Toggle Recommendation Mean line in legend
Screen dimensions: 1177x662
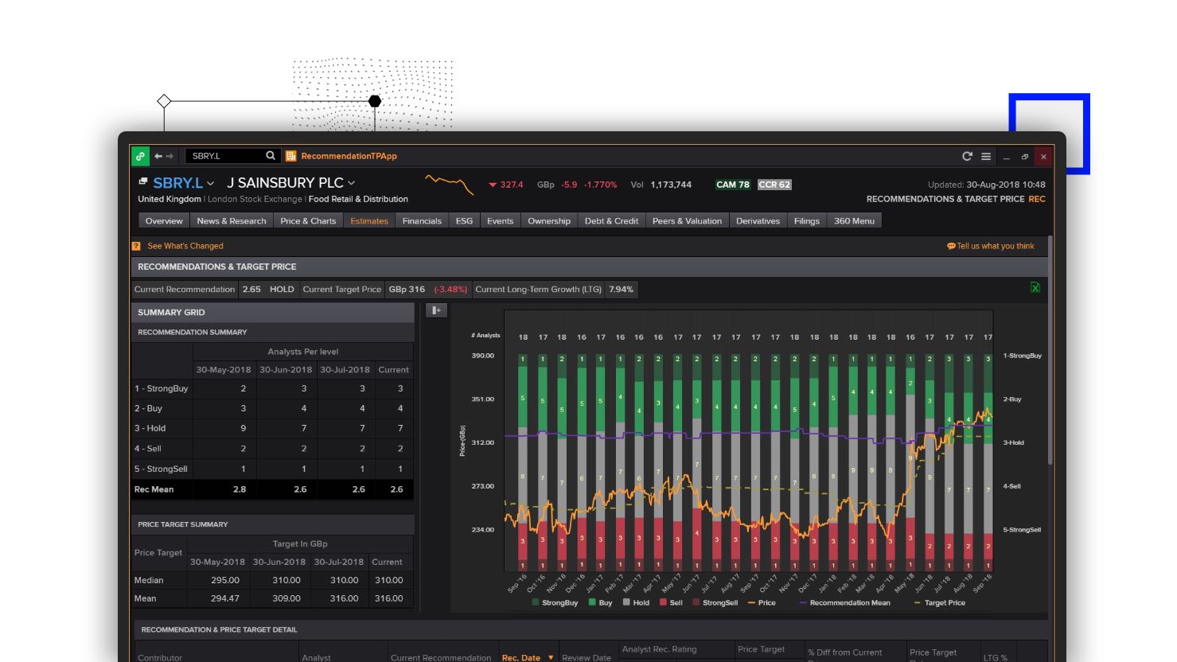click(845, 602)
